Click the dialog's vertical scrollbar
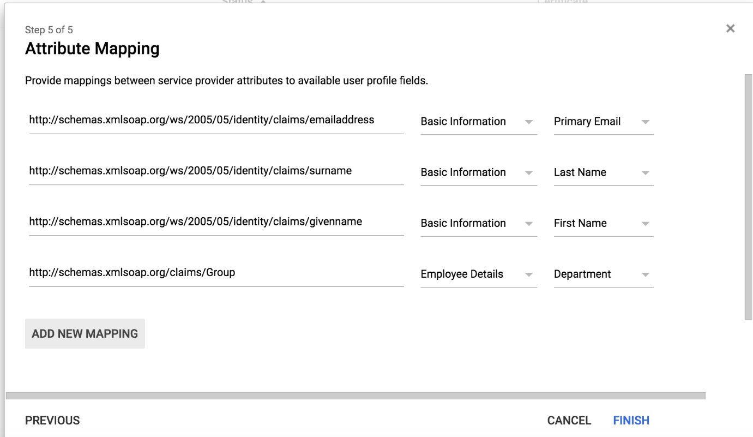 click(x=748, y=196)
